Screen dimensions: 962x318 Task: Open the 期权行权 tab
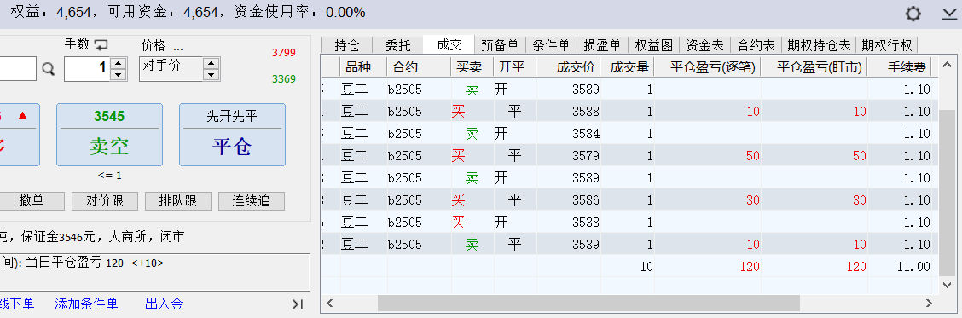tap(887, 45)
